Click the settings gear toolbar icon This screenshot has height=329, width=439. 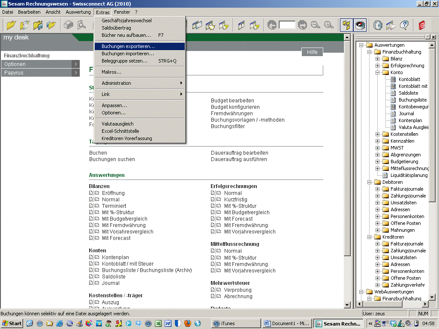(x=378, y=25)
